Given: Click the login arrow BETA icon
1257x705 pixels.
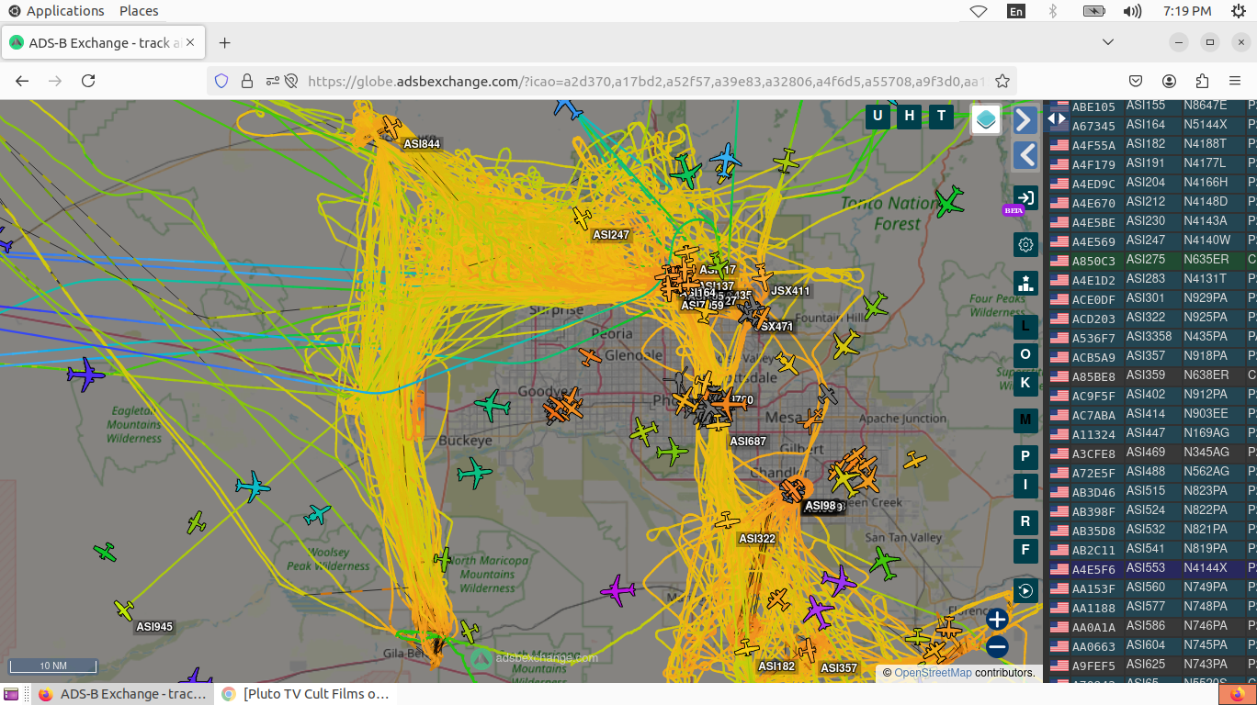Looking at the screenshot, I should (x=1025, y=196).
